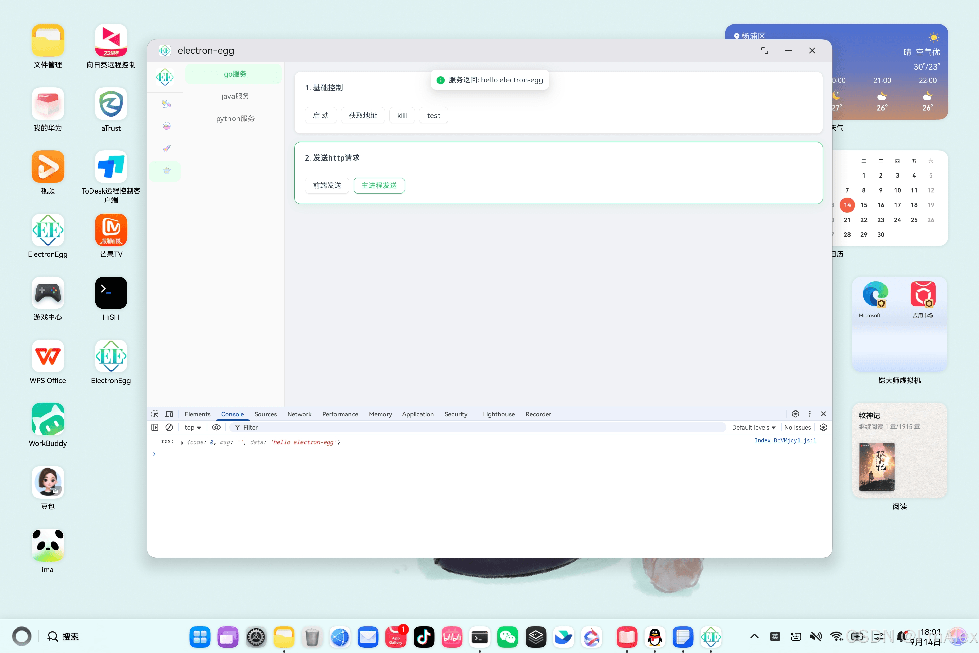979x653 pixels.
Task: Open HiSH terminal desktop icon
Action: [111, 293]
